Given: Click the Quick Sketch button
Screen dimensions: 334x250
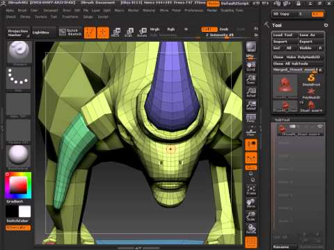Looking at the screenshot, I should click(x=70, y=33).
